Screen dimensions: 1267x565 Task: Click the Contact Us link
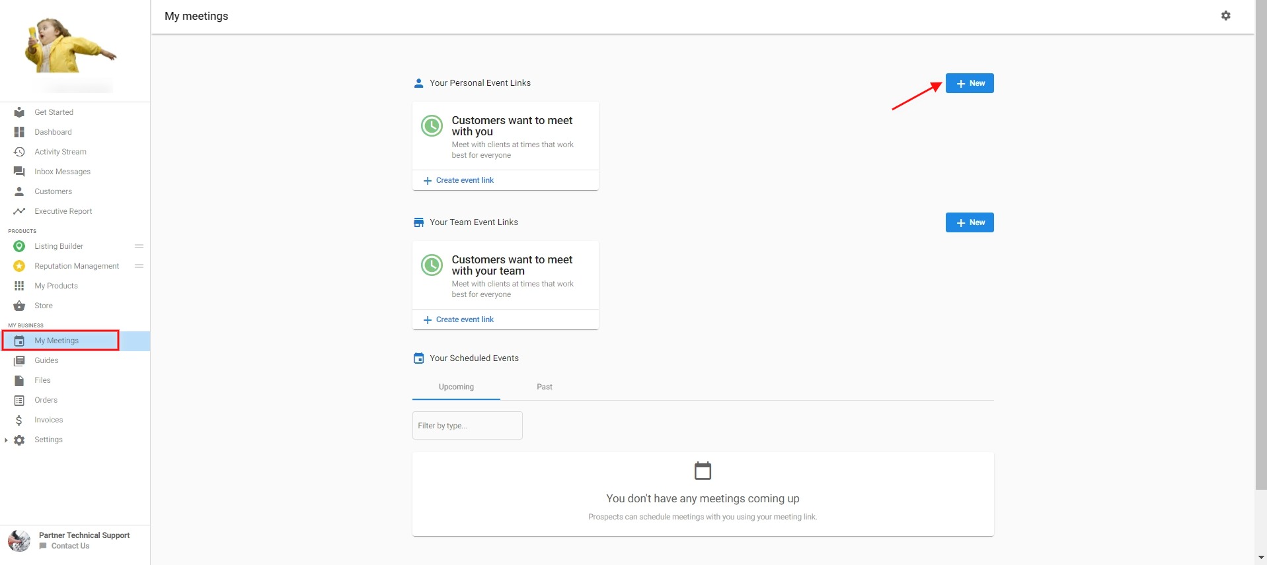click(70, 546)
